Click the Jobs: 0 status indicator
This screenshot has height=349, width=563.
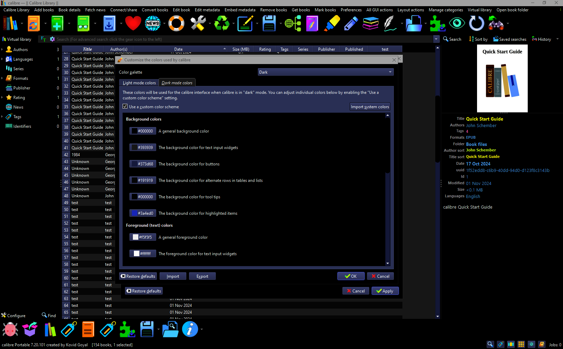tap(555, 345)
